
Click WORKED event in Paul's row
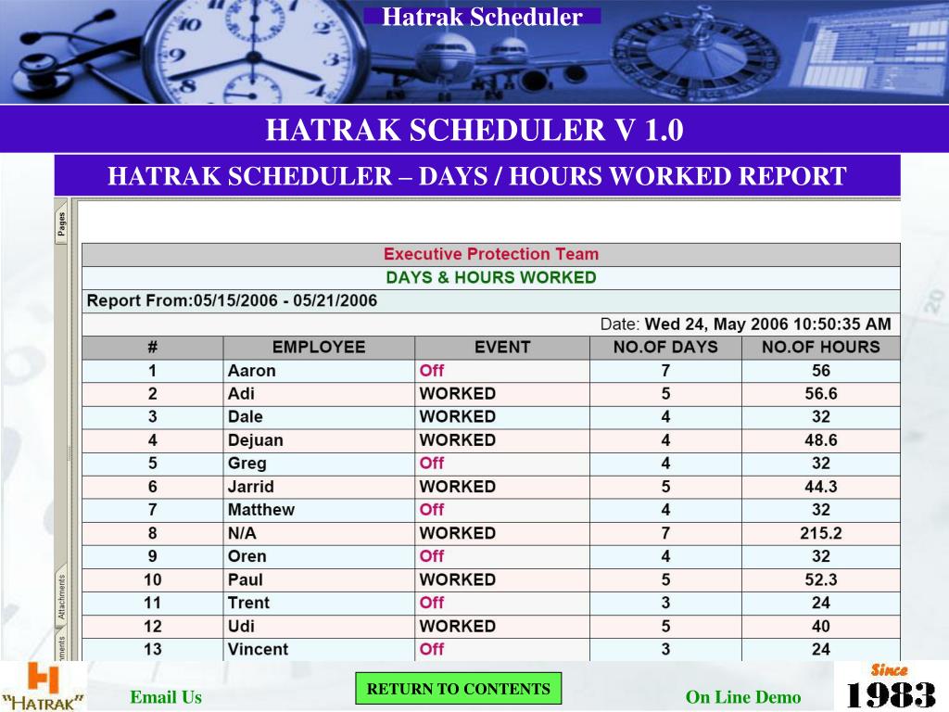pyautogui.click(x=458, y=580)
